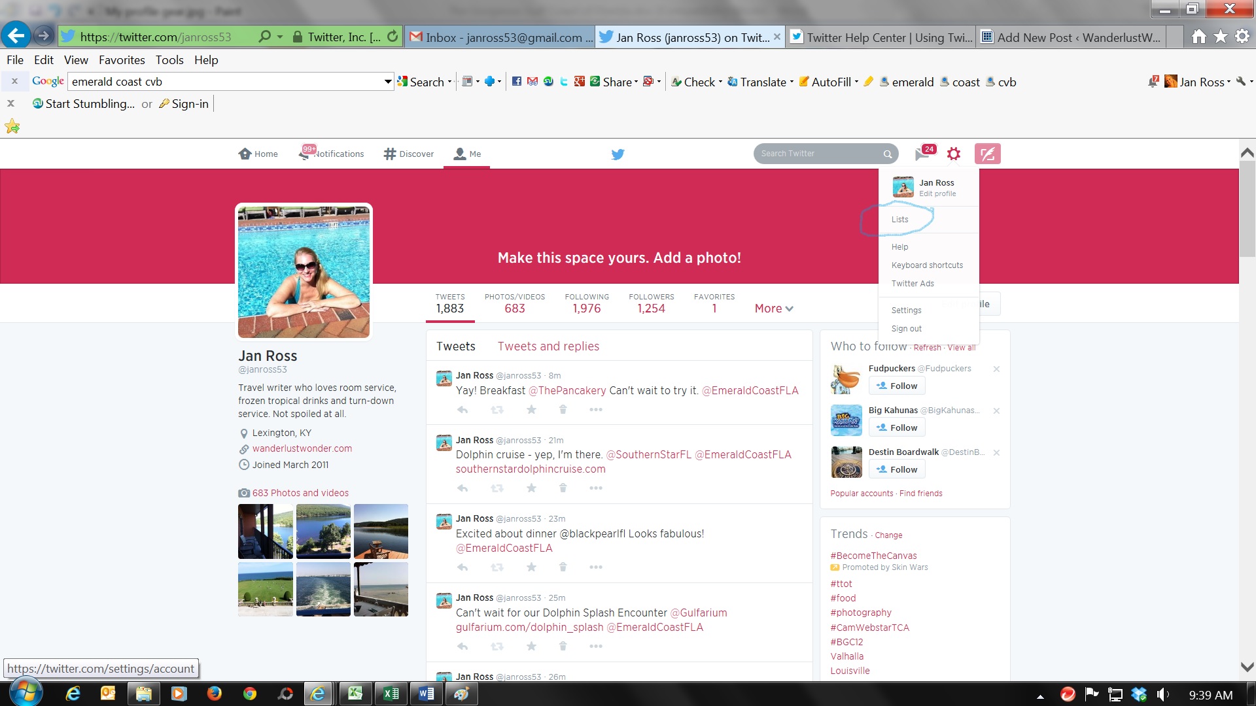Open browser home icon
This screenshot has width=1256, height=706.
1199,37
